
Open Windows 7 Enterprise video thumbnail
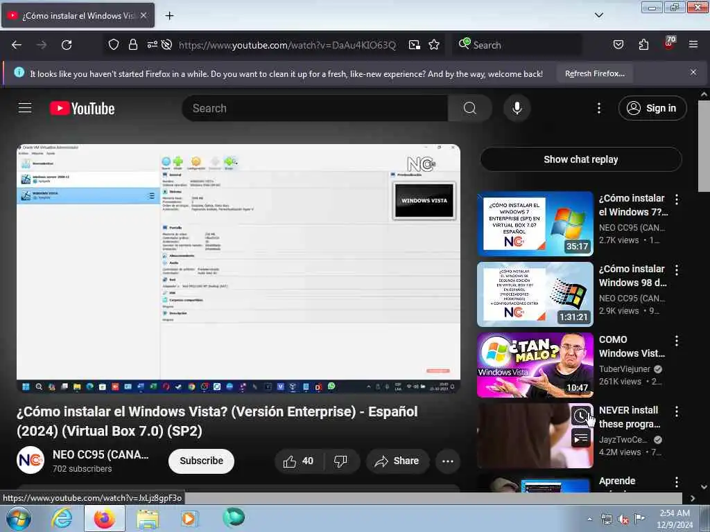[535, 224]
